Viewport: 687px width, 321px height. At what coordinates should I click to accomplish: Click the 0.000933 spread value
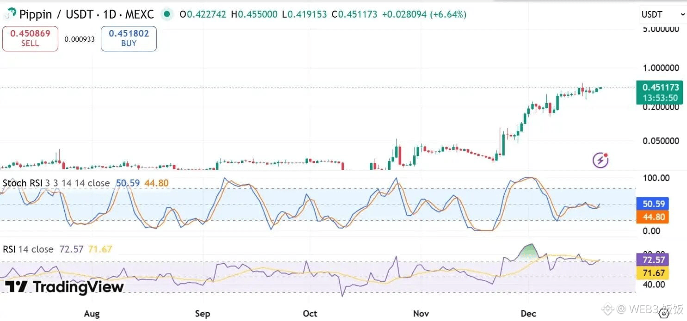click(80, 39)
